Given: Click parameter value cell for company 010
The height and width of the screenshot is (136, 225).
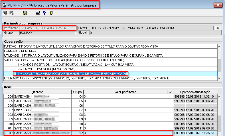Looking at the screenshot, I should tap(128, 124).
